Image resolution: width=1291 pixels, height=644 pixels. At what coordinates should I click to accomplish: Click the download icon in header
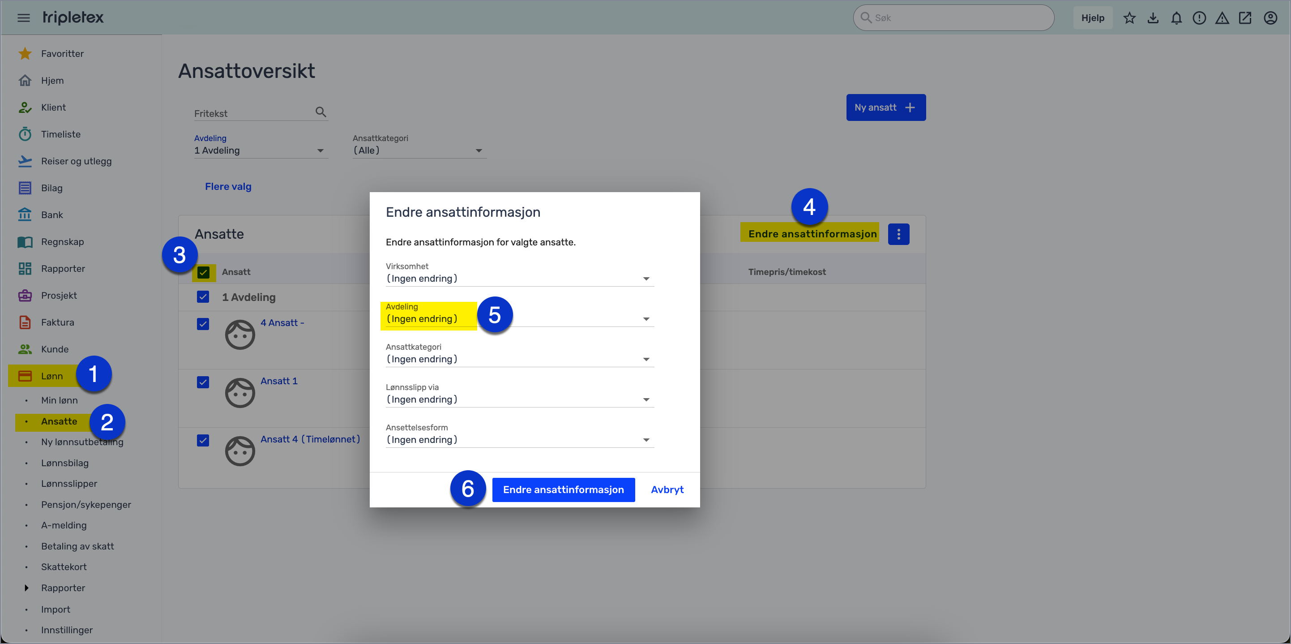point(1153,18)
